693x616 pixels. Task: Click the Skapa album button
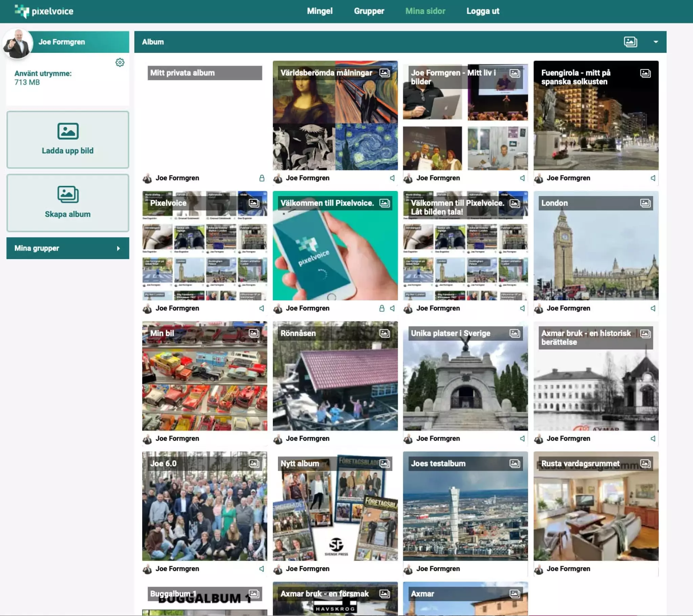(x=67, y=203)
